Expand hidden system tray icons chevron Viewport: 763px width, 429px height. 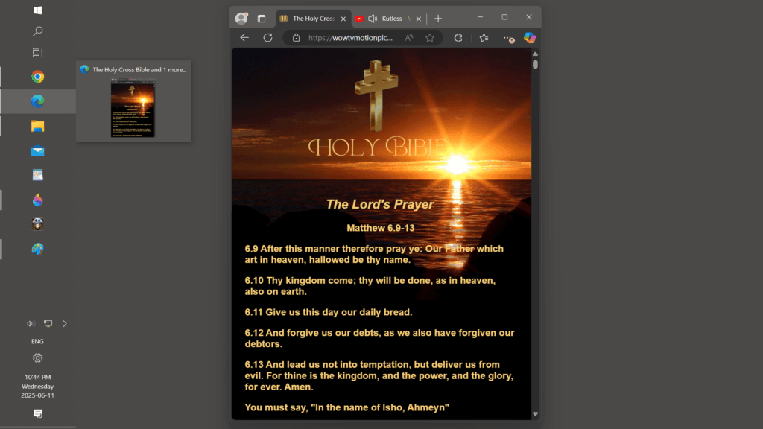click(x=65, y=323)
